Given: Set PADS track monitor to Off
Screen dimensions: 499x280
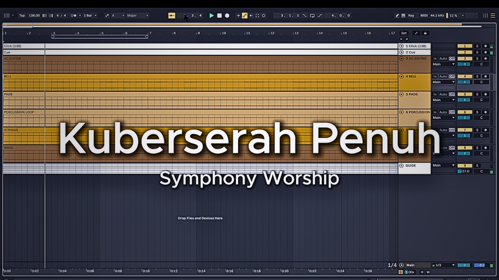Looking at the screenshot, I should (452, 94).
